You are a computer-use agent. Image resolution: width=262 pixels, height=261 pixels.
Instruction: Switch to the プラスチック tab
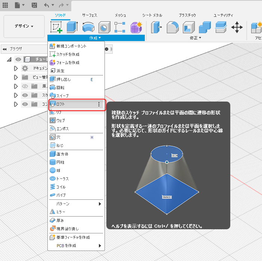(187, 15)
